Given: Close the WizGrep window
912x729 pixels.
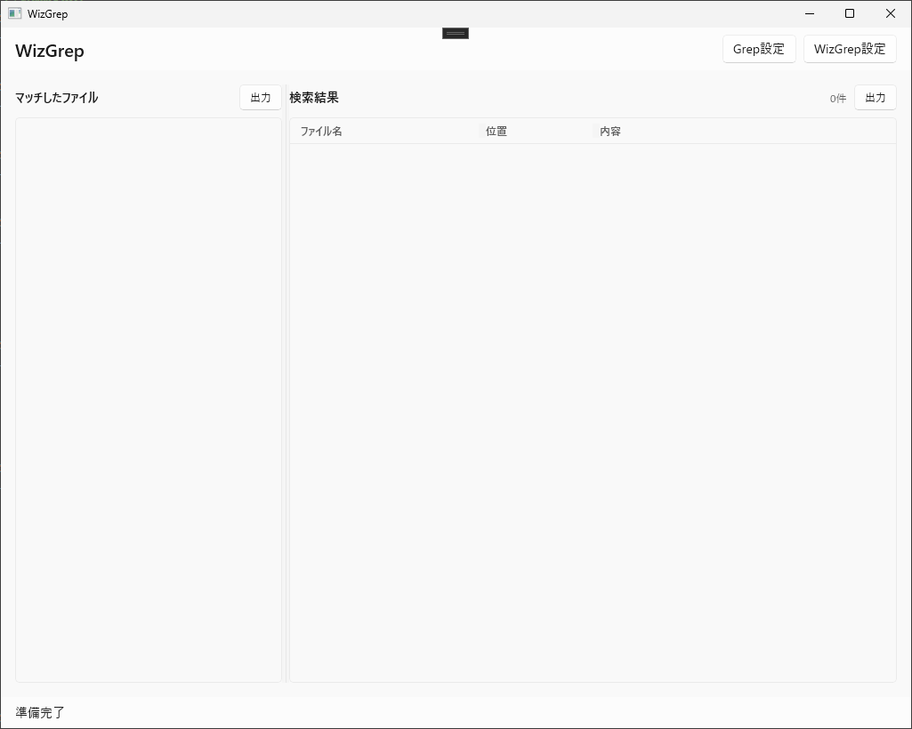Looking at the screenshot, I should point(891,13).
